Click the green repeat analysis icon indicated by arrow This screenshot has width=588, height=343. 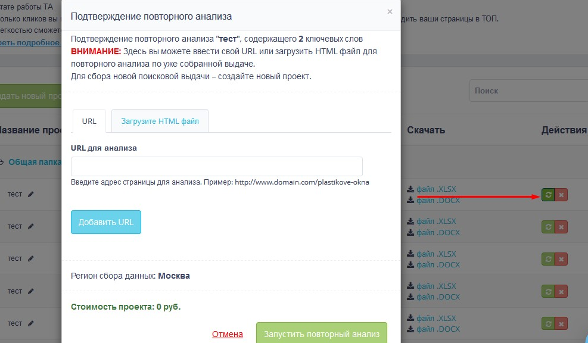coord(548,194)
